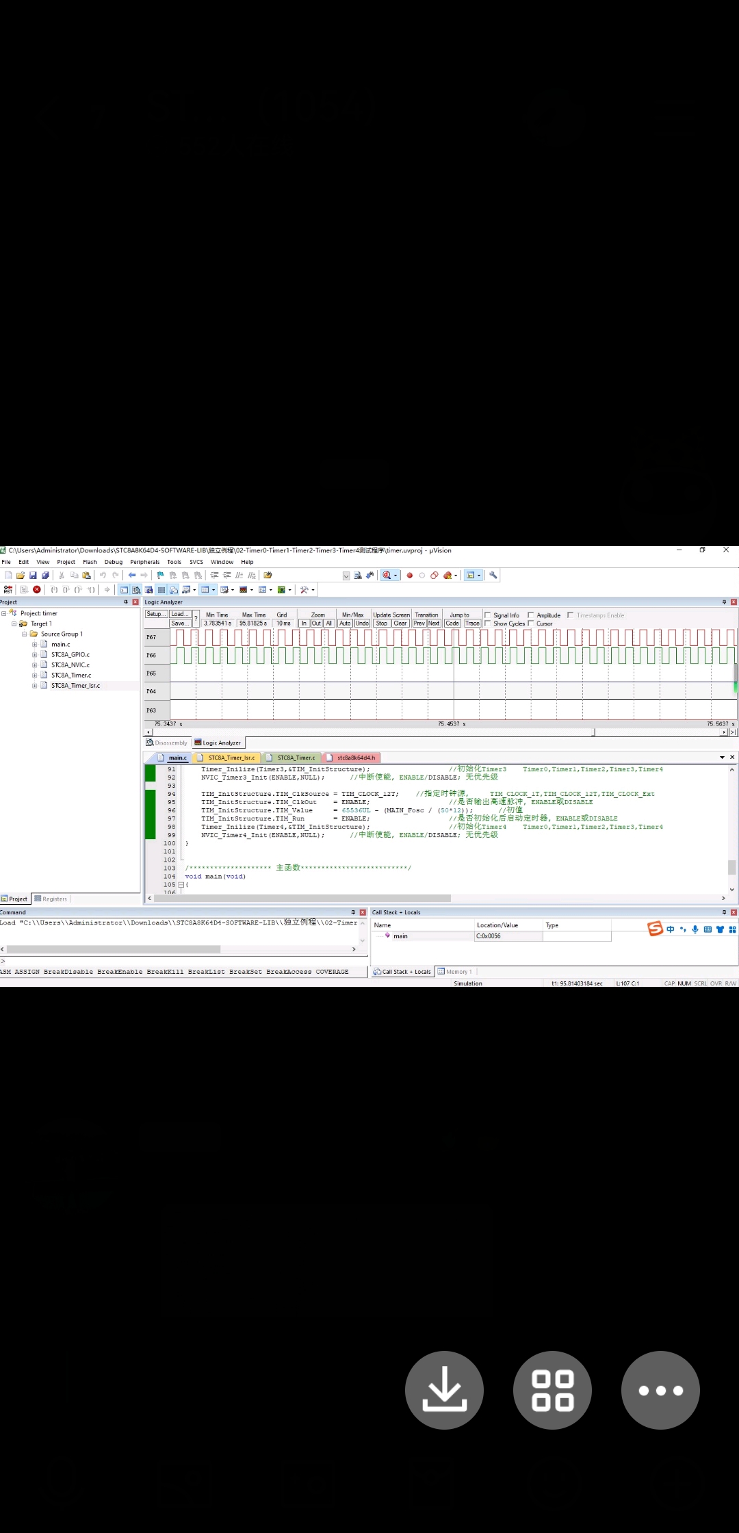Click the Transition Next button

[x=434, y=623]
